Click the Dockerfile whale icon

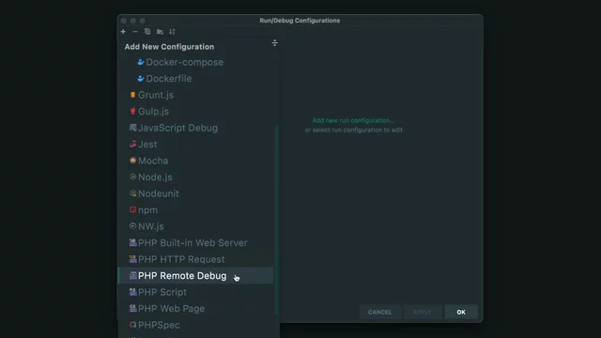pyautogui.click(x=141, y=79)
